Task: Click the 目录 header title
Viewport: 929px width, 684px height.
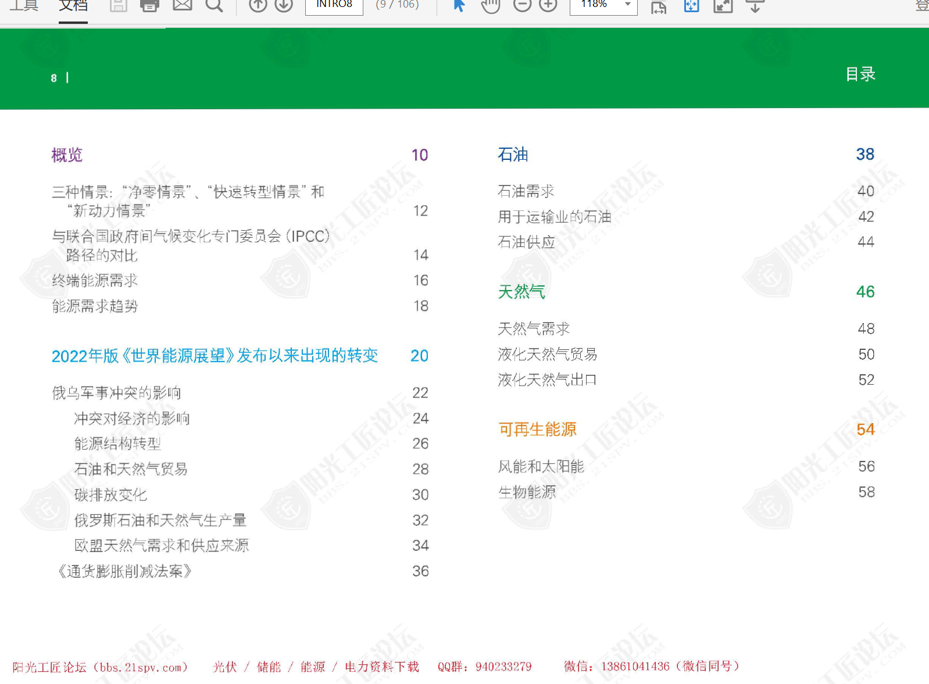Action: point(860,74)
